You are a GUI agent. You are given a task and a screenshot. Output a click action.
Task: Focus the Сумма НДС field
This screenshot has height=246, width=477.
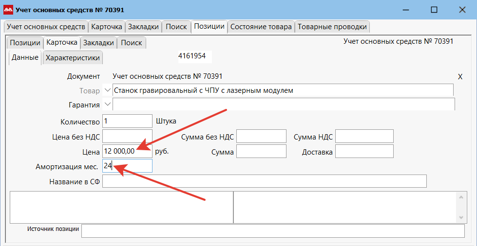pyautogui.click(x=364, y=136)
